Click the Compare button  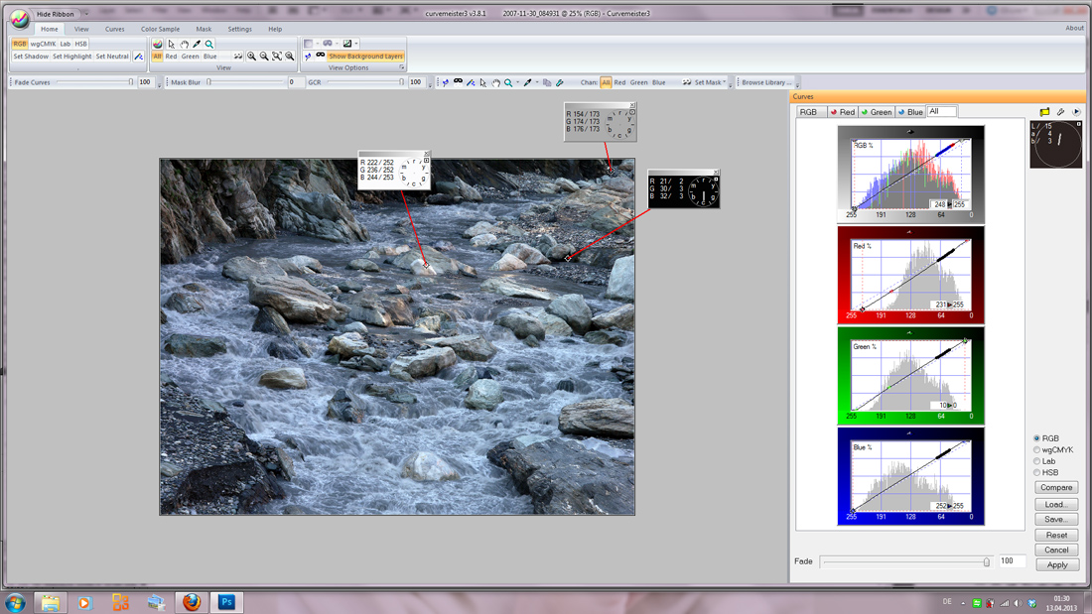[1056, 487]
